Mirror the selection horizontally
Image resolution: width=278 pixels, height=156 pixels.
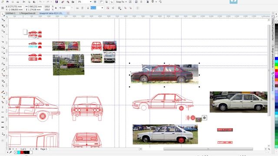(77, 8)
